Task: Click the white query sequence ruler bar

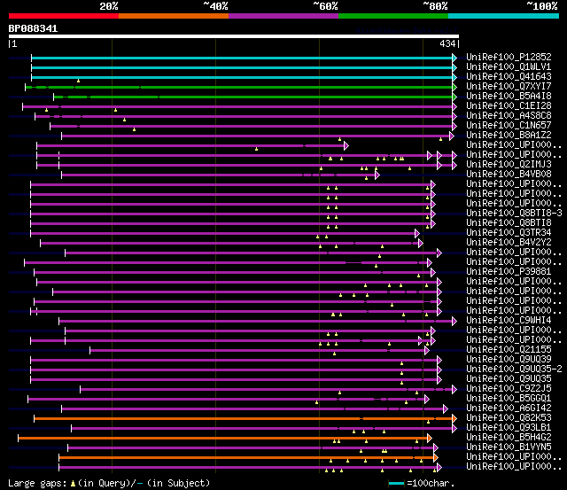Action: [234, 36]
